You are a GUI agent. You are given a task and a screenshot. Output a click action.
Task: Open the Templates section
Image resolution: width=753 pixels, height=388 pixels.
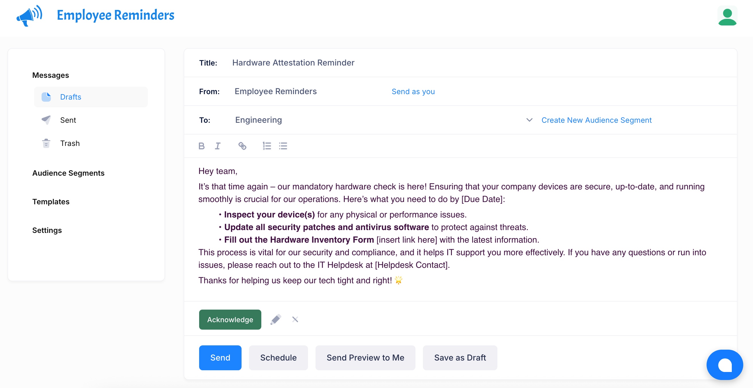[x=50, y=201]
